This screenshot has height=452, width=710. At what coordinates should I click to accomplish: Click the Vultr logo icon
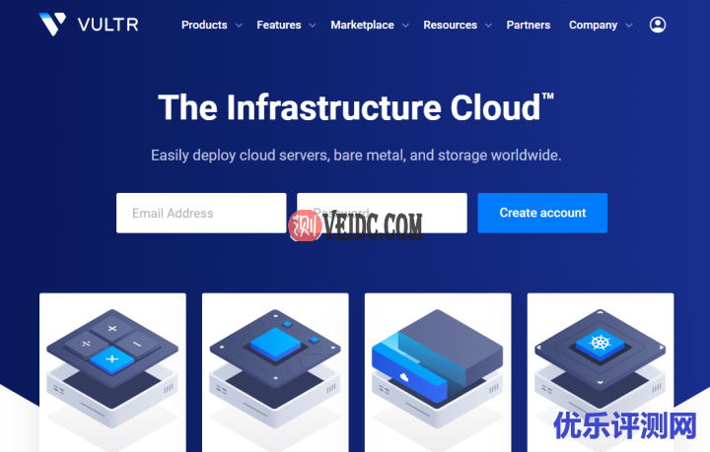(52, 24)
